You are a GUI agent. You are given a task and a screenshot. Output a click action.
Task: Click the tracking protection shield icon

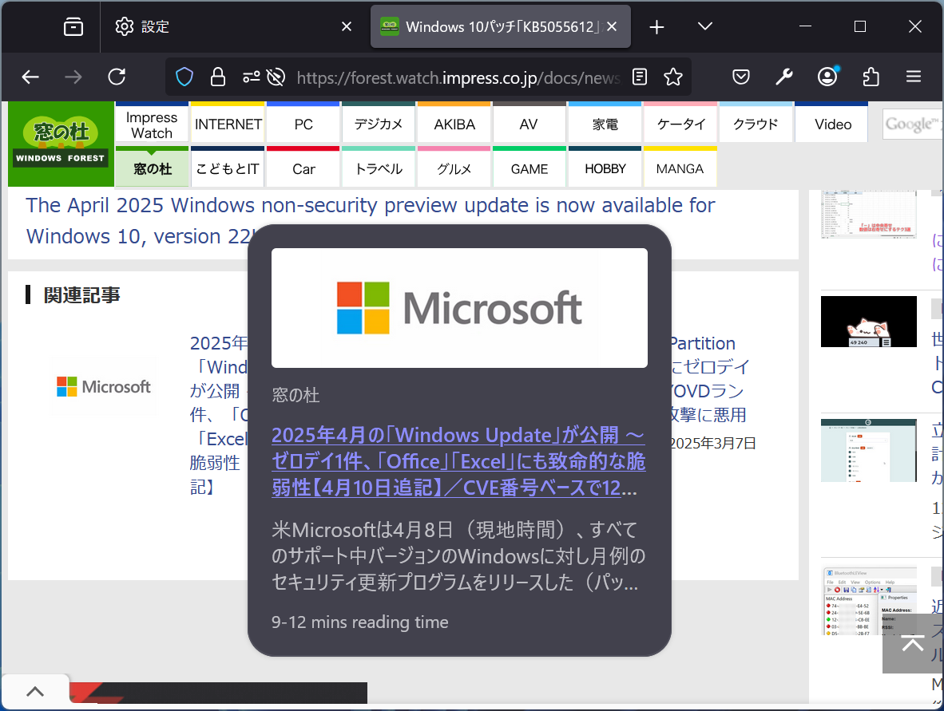[184, 77]
